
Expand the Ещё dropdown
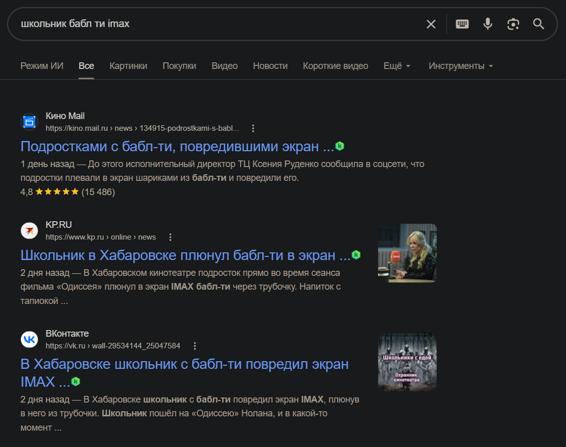coord(397,66)
